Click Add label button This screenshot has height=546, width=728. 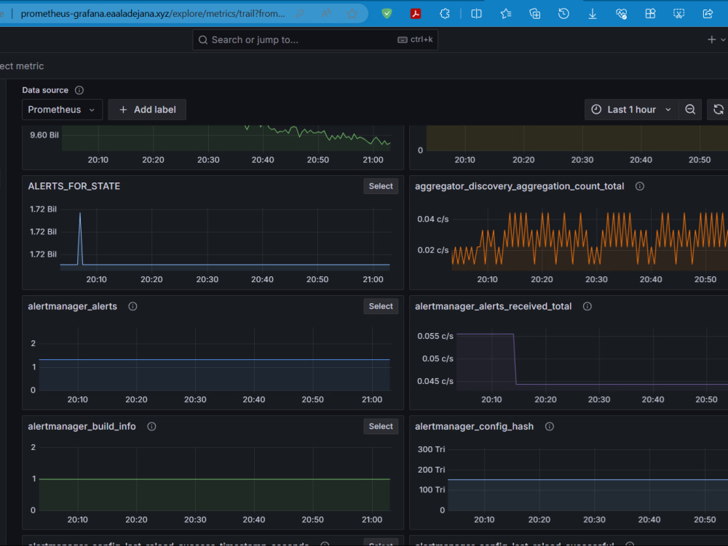click(x=147, y=109)
